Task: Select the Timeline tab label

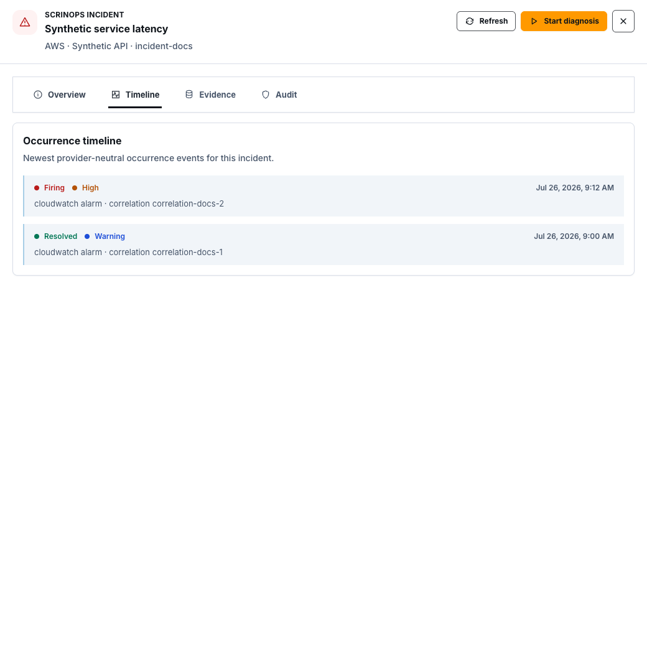Action: pos(142,95)
